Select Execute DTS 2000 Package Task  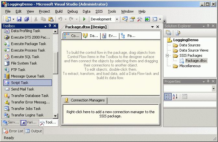[x=28, y=37]
